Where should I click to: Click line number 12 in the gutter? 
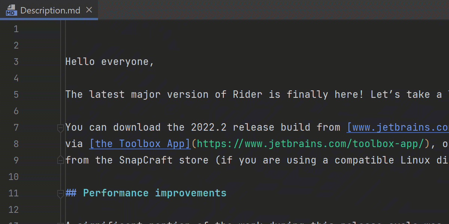pyautogui.click(x=13, y=210)
